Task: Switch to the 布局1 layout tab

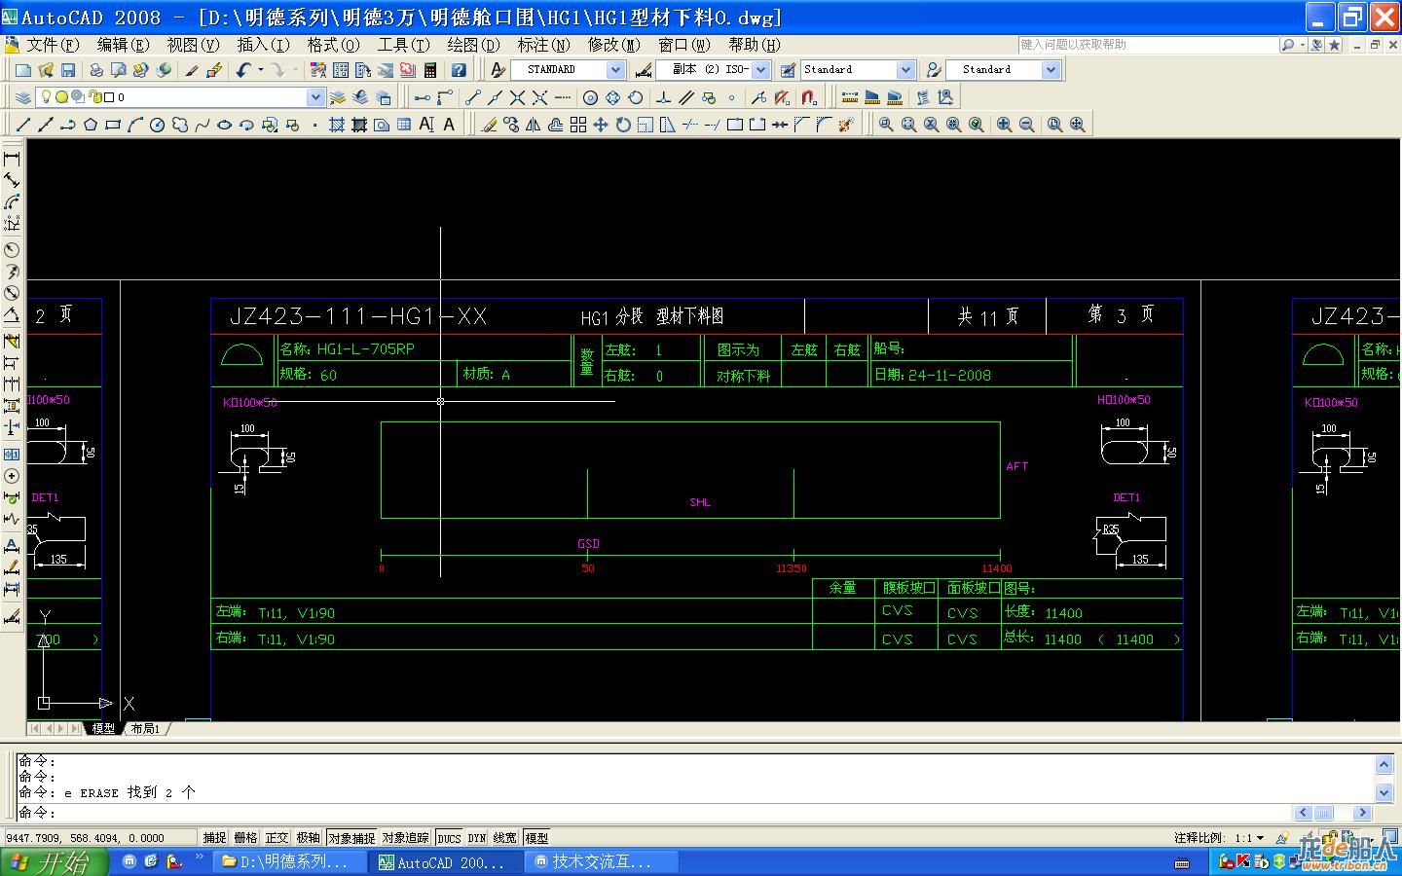Action: coord(145,728)
